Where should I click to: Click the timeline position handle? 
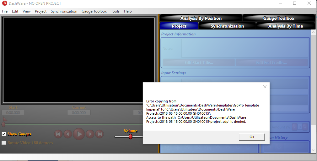3,124
